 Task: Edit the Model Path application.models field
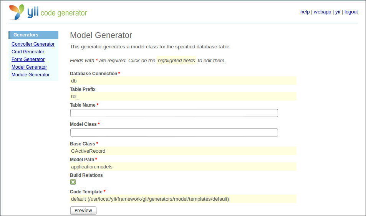183,167
